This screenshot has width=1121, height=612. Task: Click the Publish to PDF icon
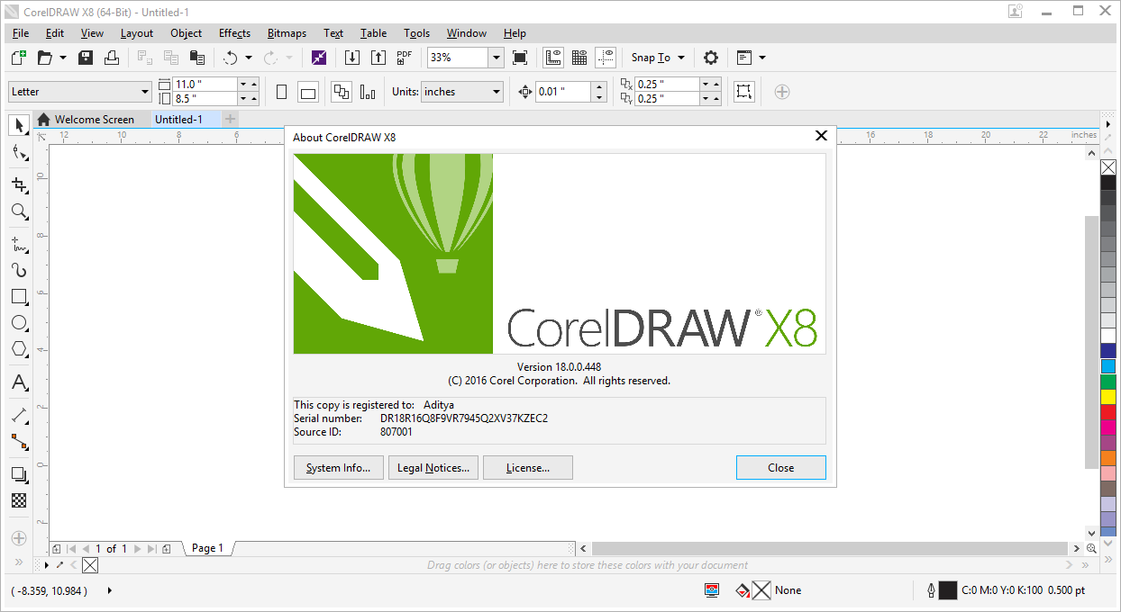coord(405,58)
